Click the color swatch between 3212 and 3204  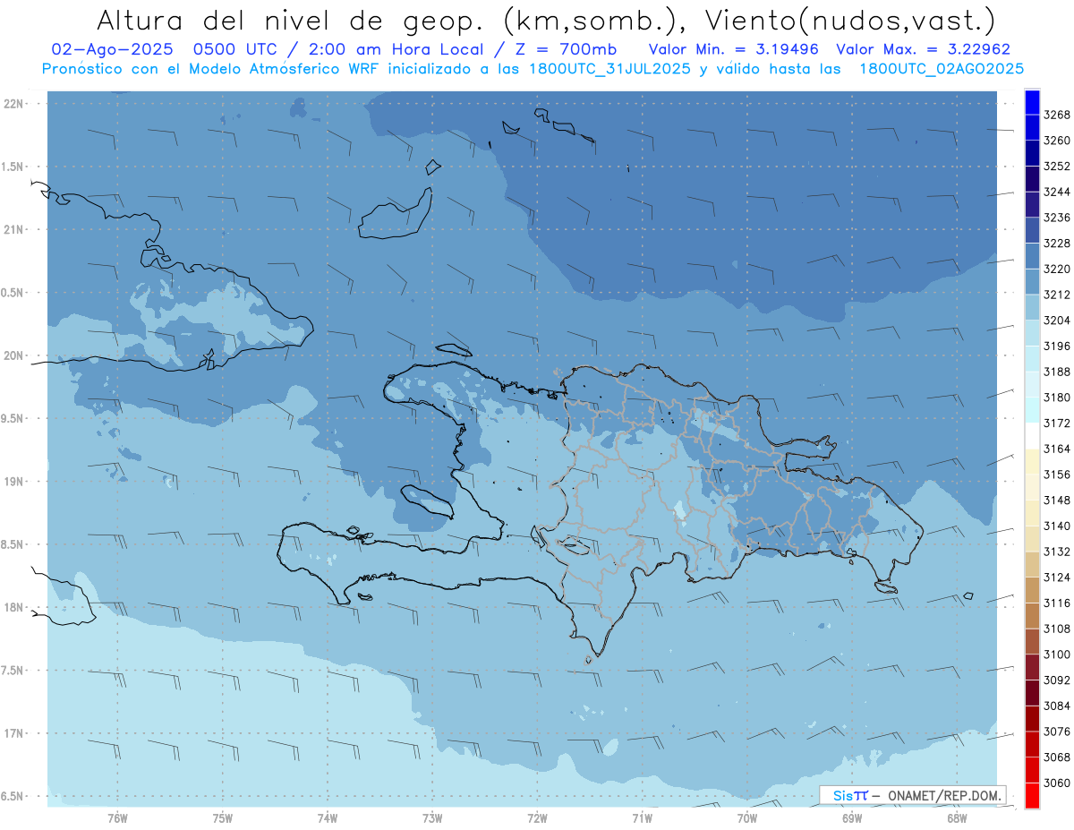1032,307
